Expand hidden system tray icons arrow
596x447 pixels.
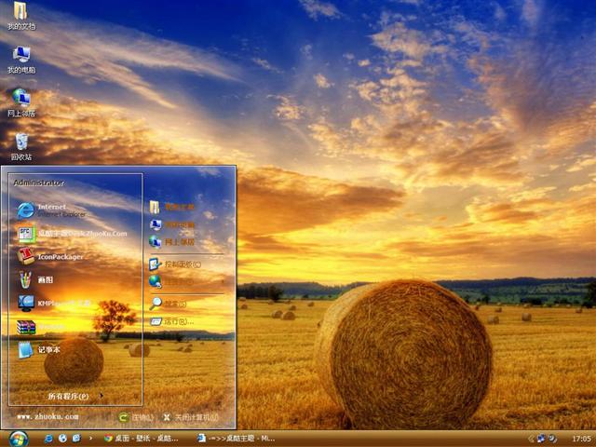tap(531, 439)
